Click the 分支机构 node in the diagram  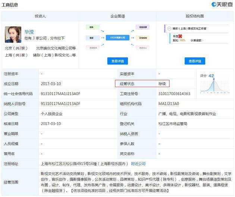(142, 38)
